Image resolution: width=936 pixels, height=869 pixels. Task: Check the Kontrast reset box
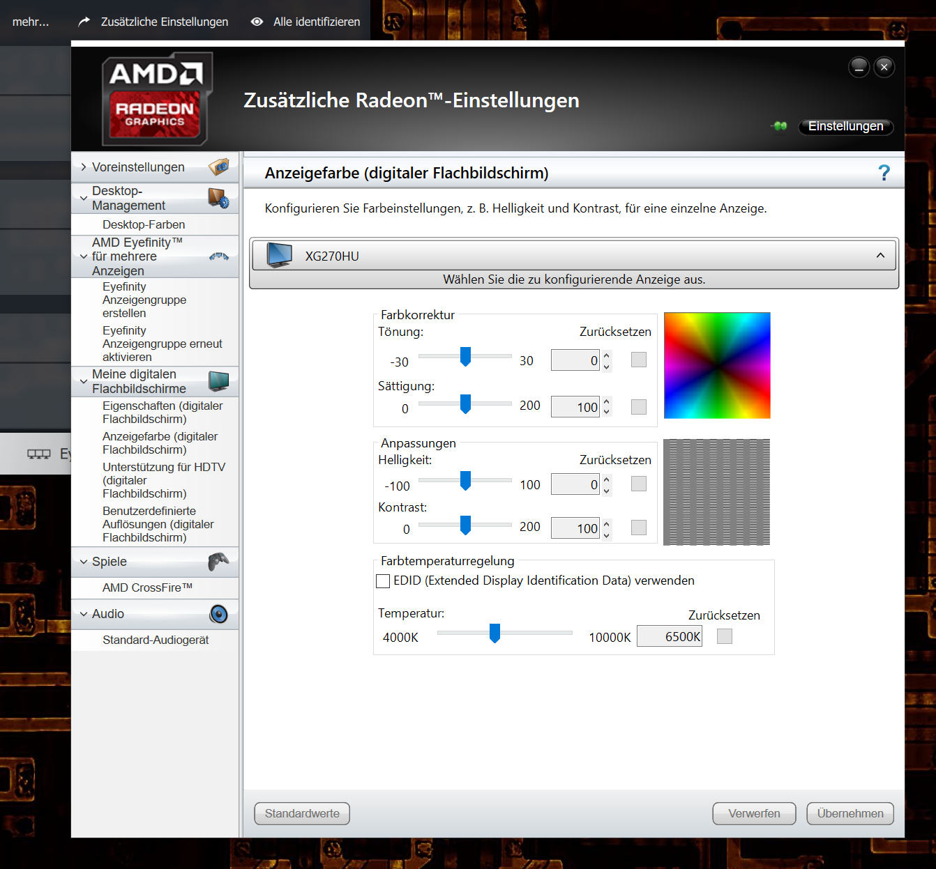(639, 528)
